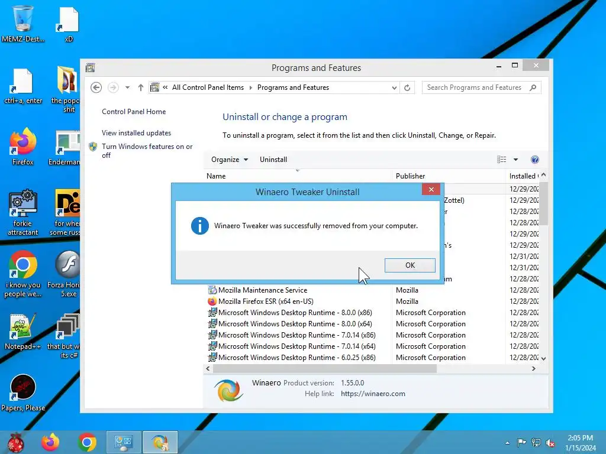The width and height of the screenshot is (606, 454).
Task: Open the network tray icon
Action: [x=536, y=442]
